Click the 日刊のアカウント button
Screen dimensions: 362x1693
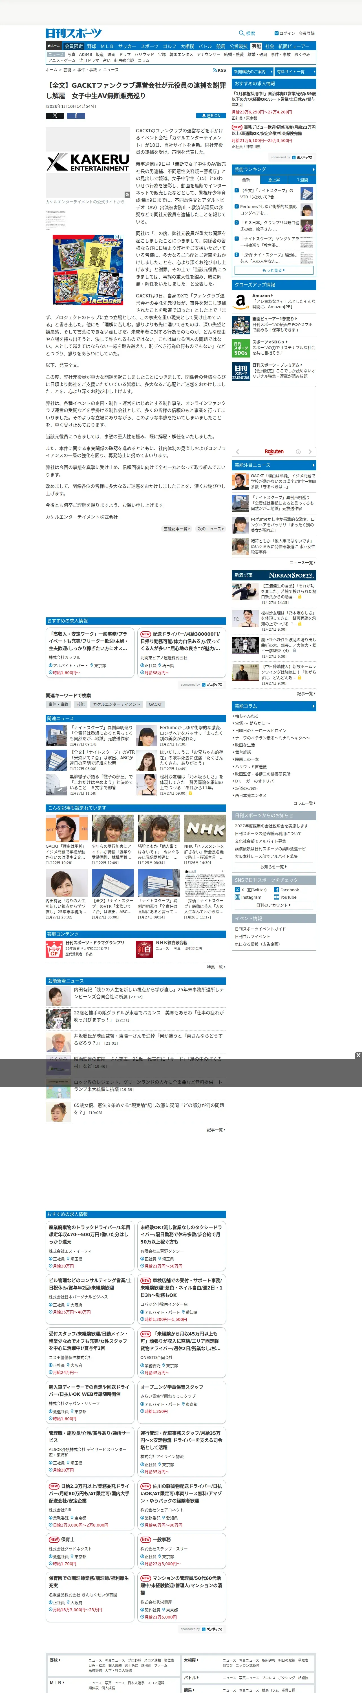tap(274, 905)
